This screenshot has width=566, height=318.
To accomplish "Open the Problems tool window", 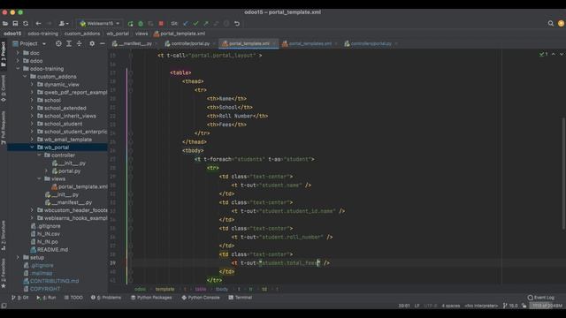I will coord(106,298).
